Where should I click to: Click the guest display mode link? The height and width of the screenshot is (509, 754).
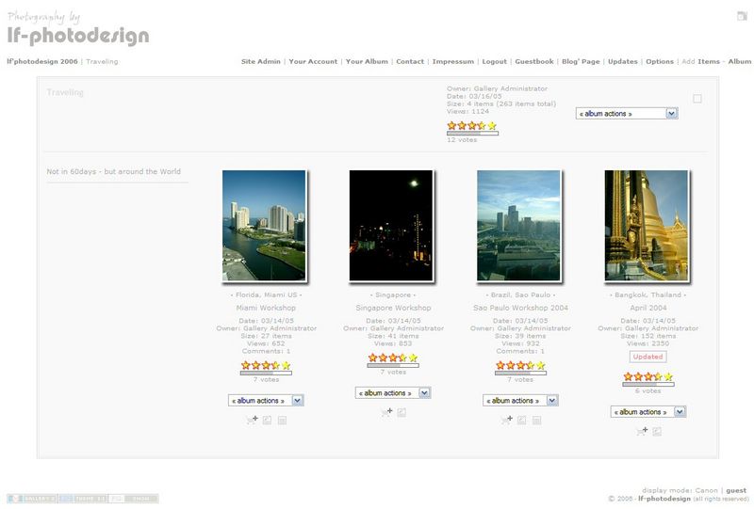(x=736, y=490)
